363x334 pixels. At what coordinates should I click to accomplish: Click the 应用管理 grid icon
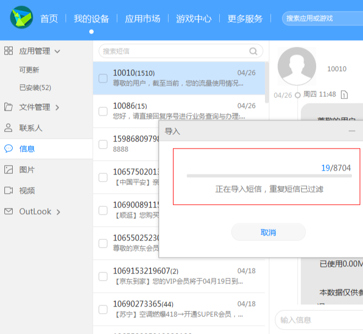pos(9,51)
